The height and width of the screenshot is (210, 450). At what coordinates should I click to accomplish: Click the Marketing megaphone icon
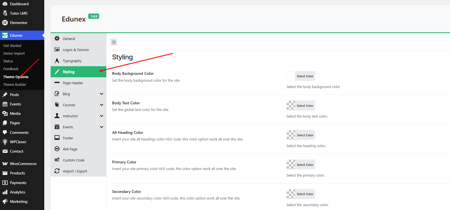pyautogui.click(x=5, y=201)
